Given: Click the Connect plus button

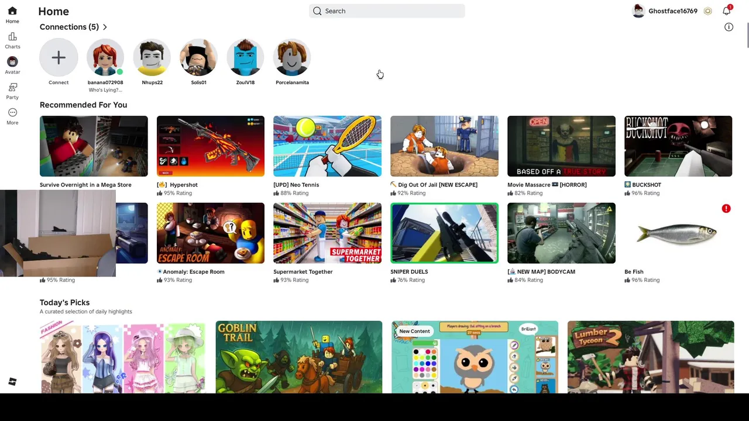Looking at the screenshot, I should coord(59,57).
